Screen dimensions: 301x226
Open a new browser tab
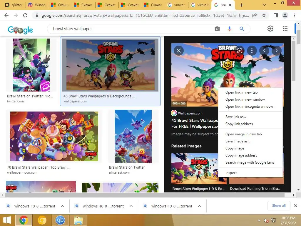[241, 5]
